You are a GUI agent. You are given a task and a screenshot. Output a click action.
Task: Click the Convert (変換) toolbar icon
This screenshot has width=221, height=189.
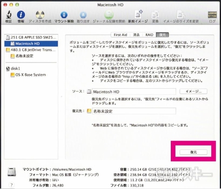tap(155, 15)
